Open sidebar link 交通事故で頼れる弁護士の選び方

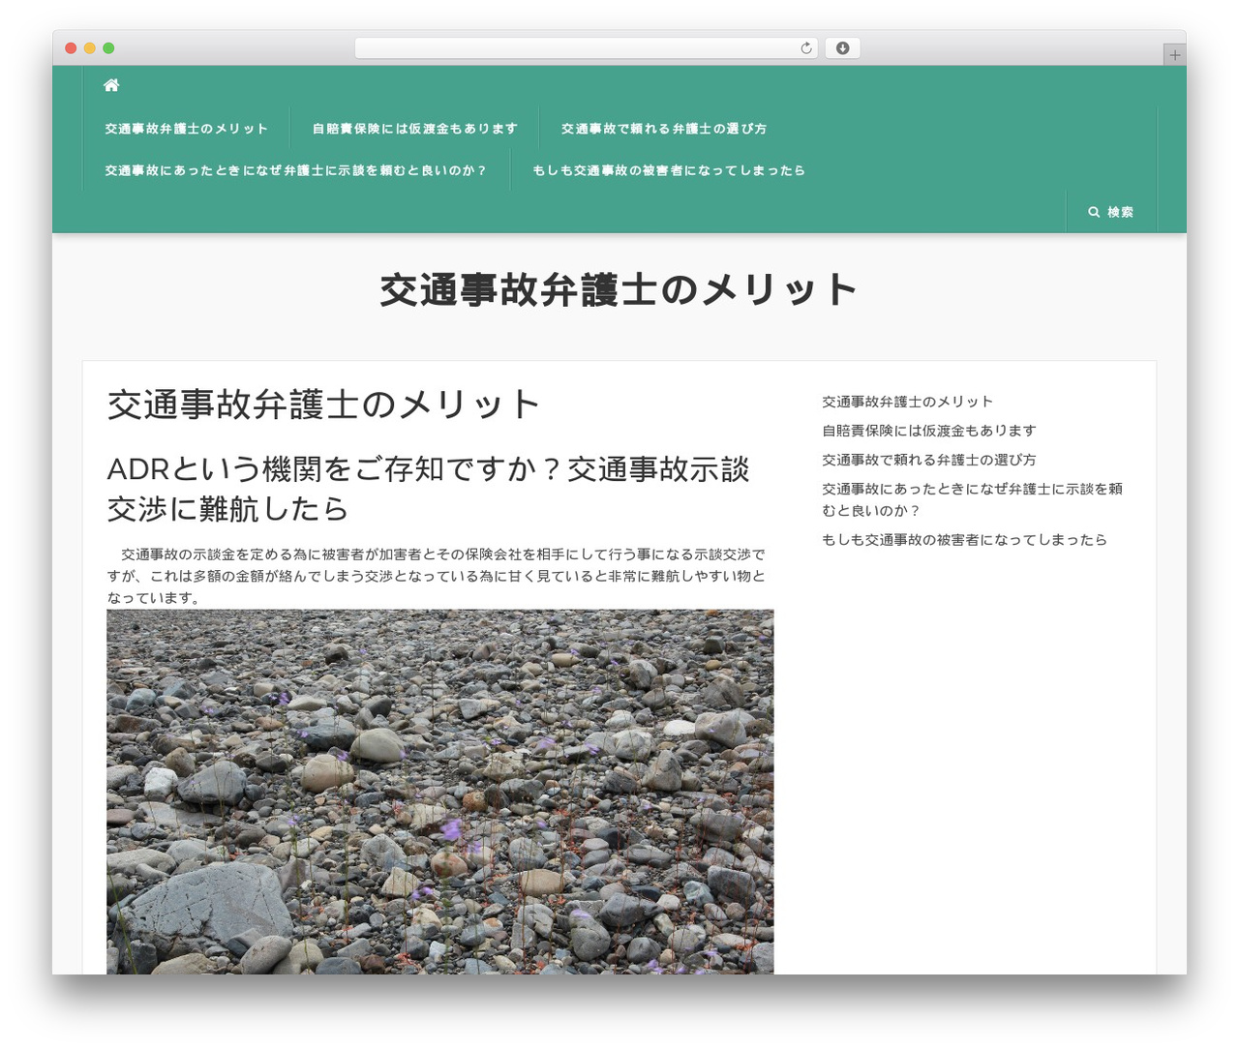pos(929,460)
